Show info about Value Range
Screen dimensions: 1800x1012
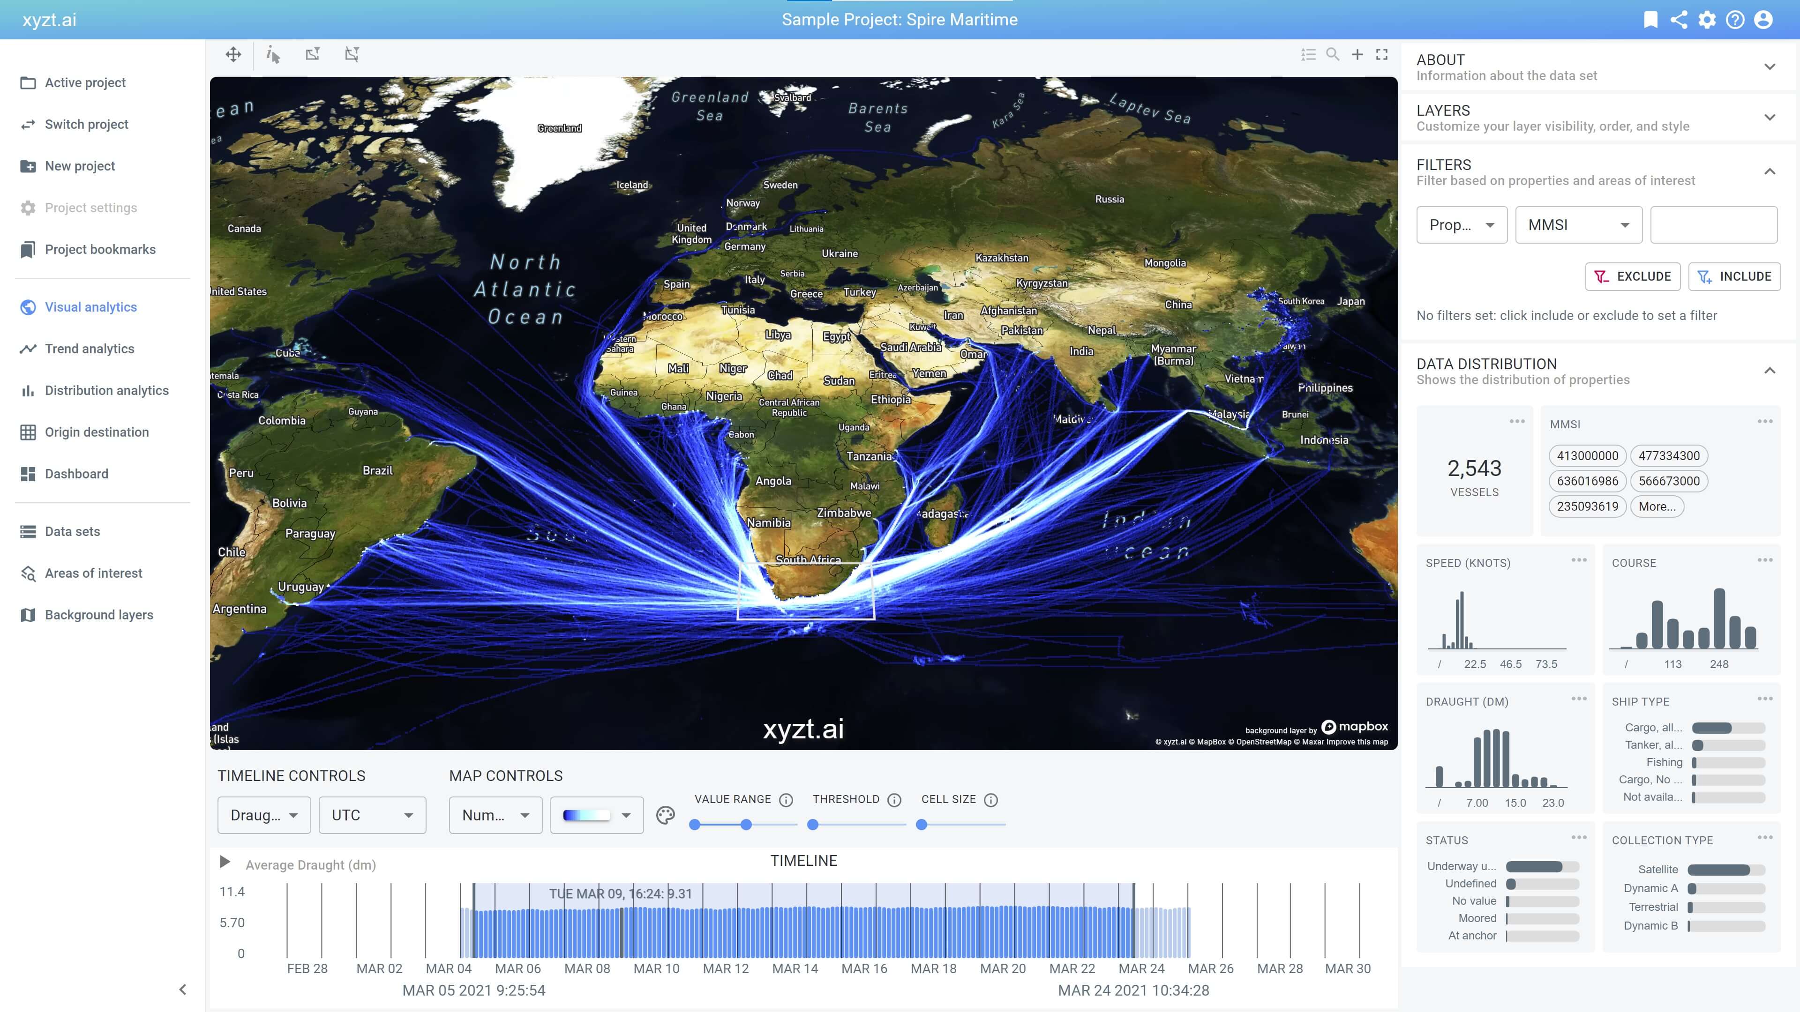pos(786,800)
